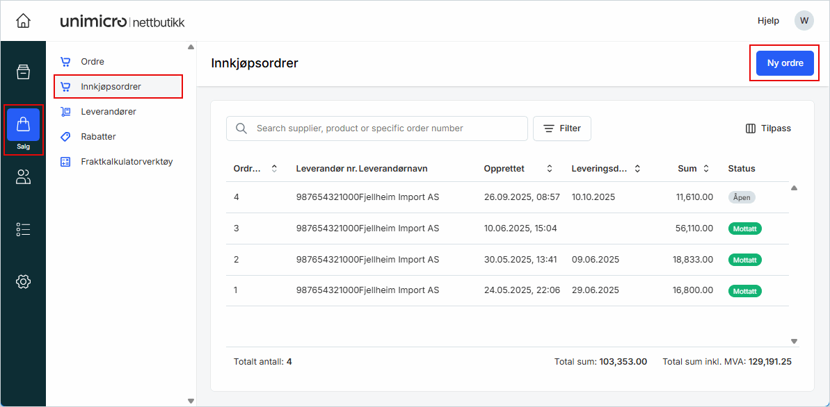Go to Leverandører menu item

(x=108, y=112)
